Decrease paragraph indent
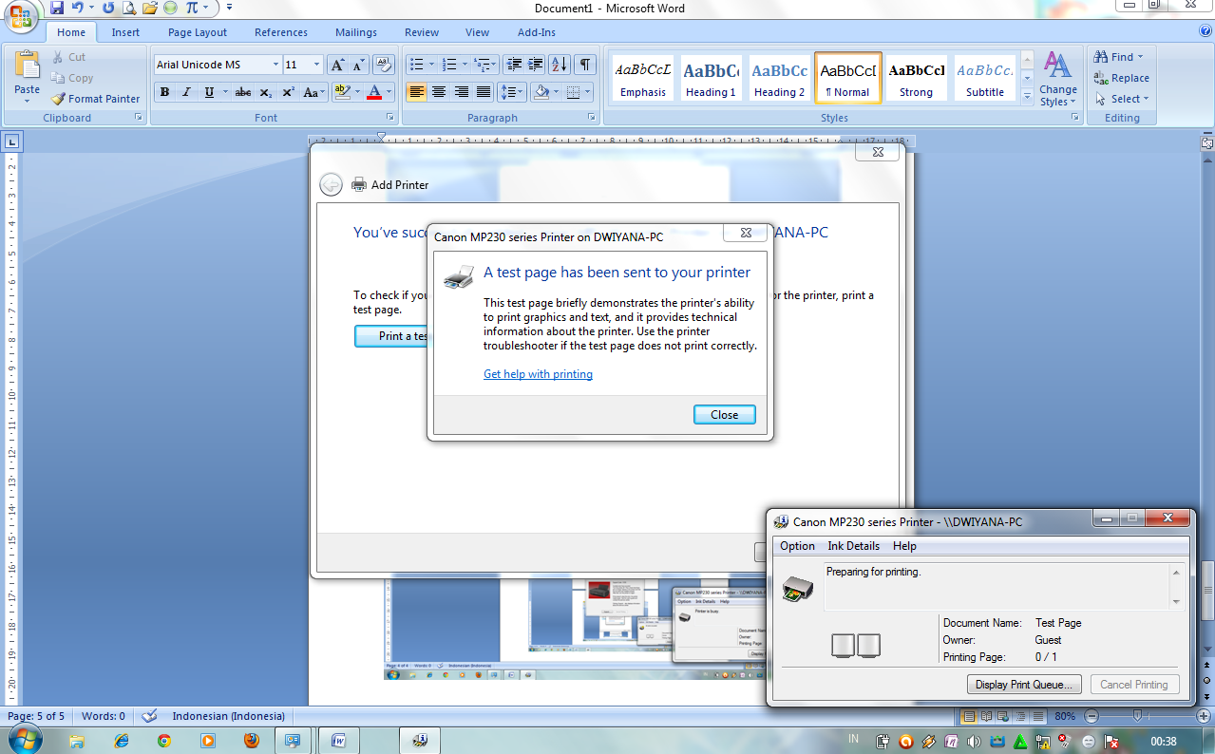Viewport: 1215px width, 754px height. (514, 65)
